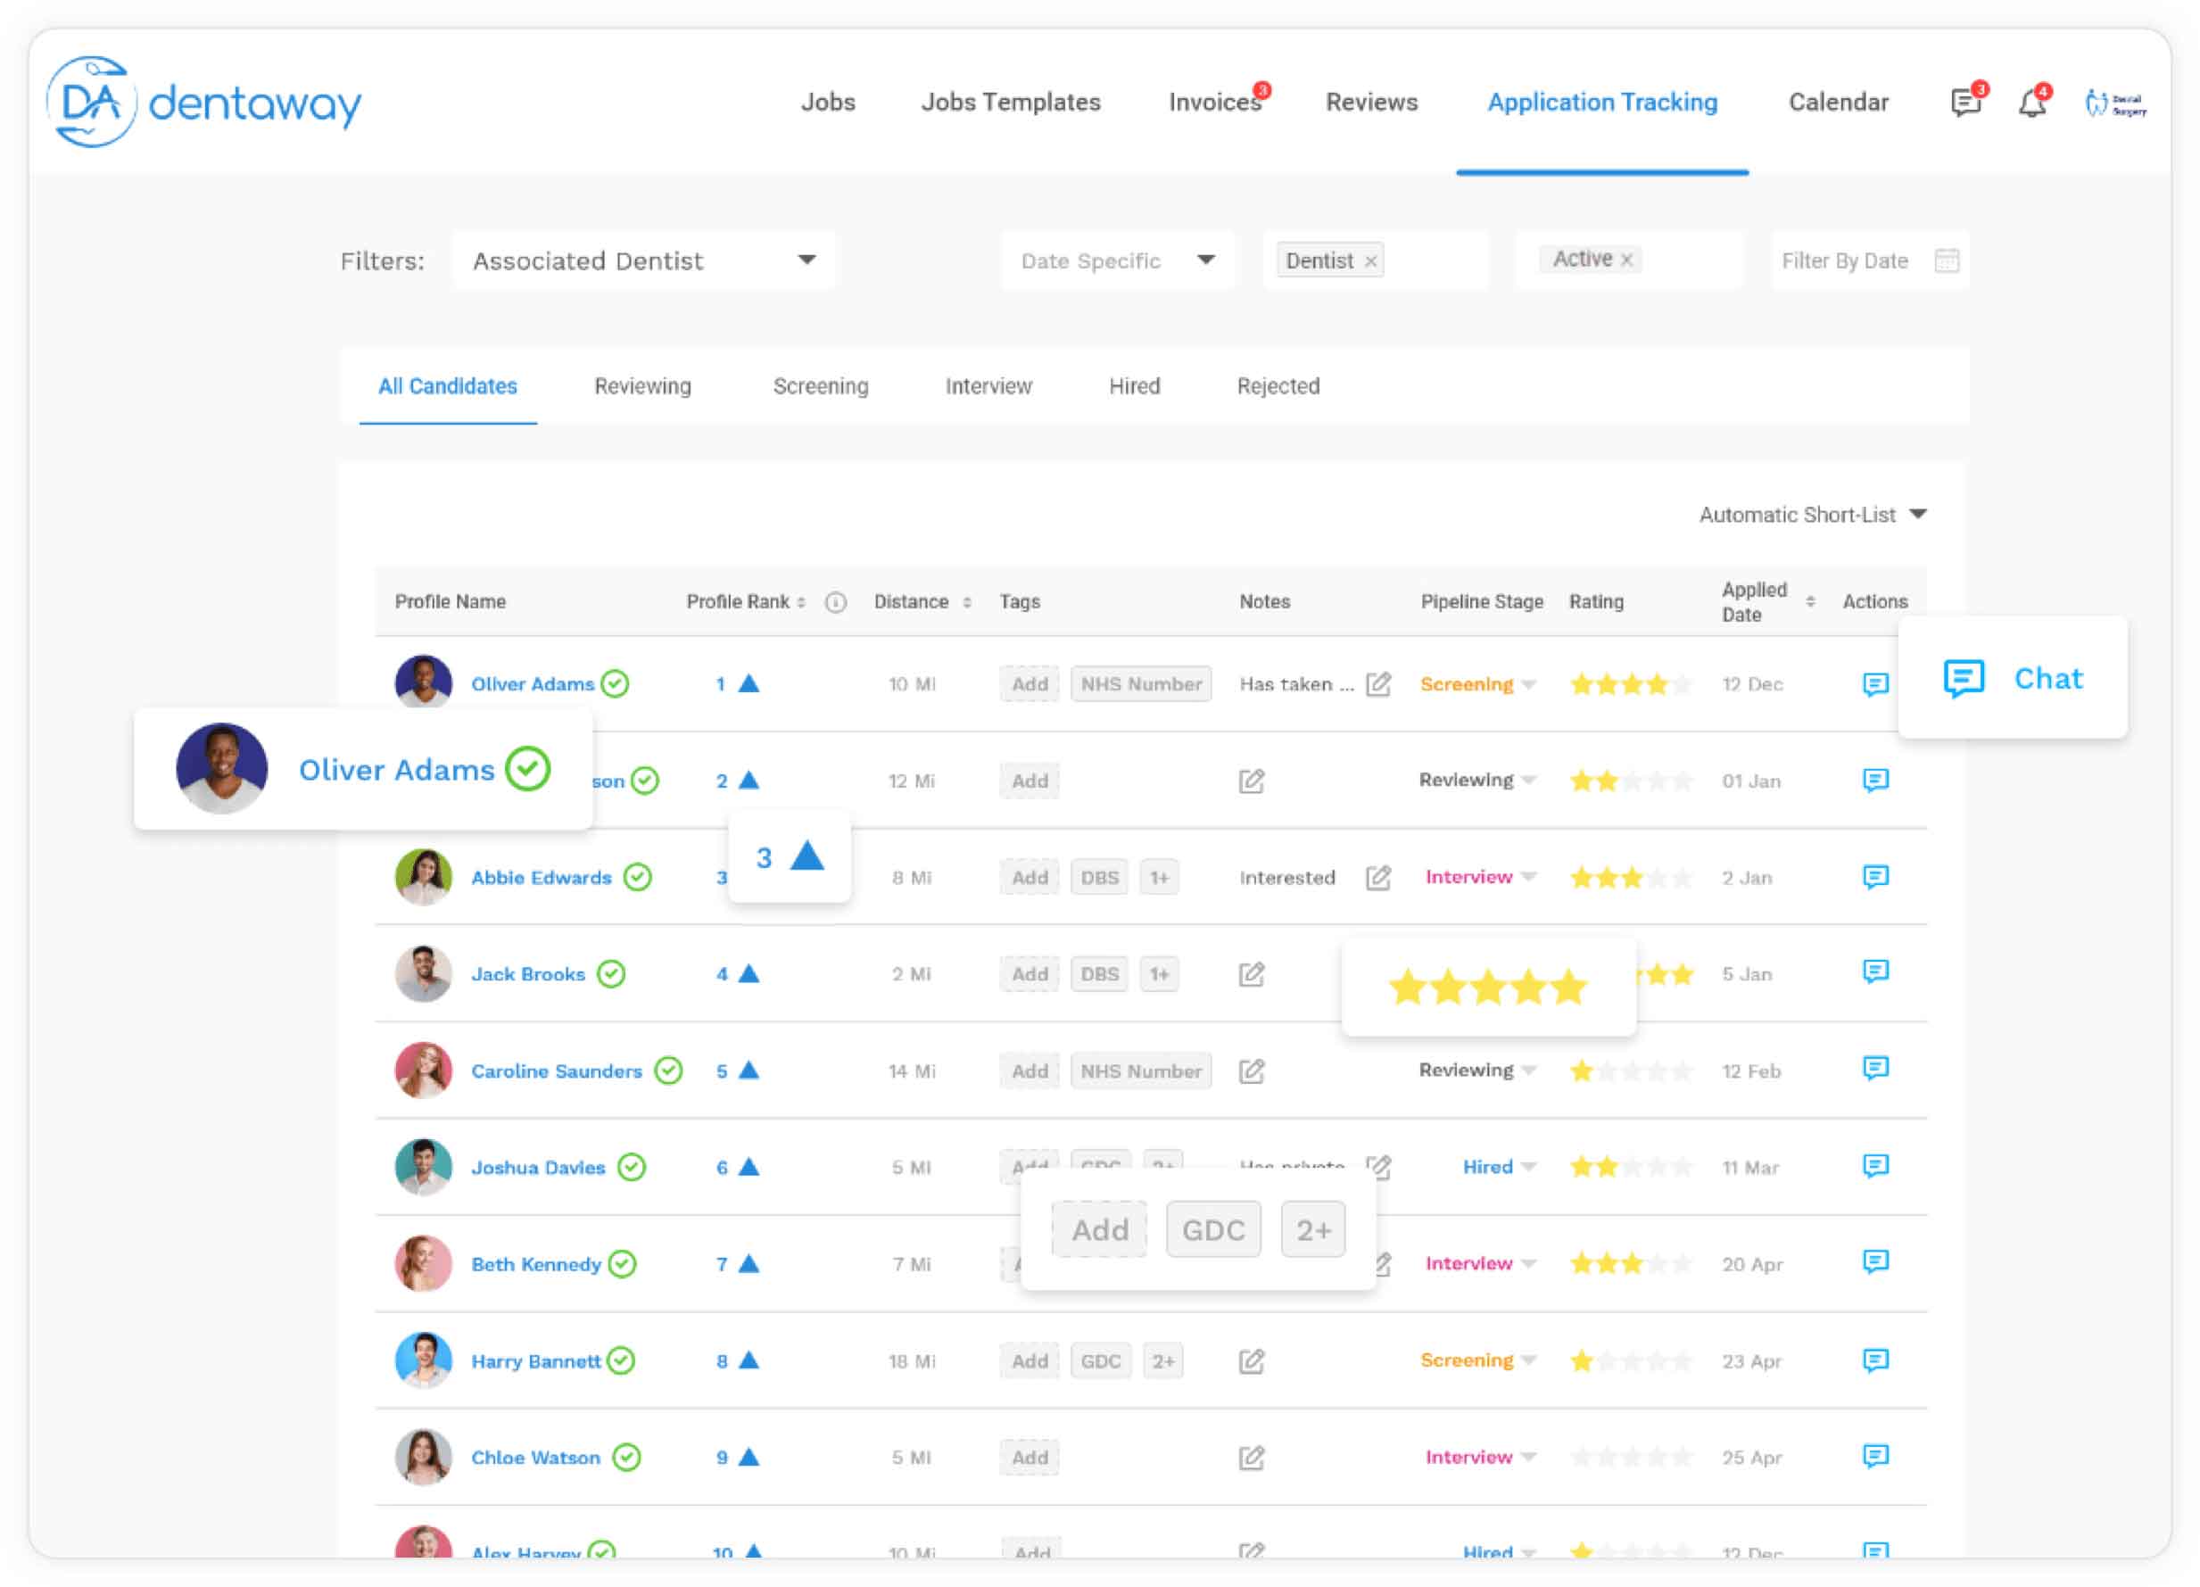The width and height of the screenshot is (2200, 1587).
Task: Open the messages icon in header
Action: 1964,102
